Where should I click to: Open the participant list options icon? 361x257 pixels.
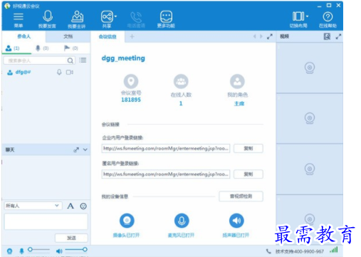(x=83, y=60)
